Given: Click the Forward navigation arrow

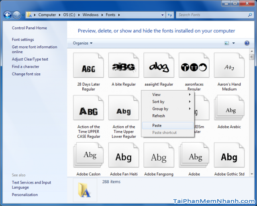Looking at the screenshot, I should click(x=16, y=15).
